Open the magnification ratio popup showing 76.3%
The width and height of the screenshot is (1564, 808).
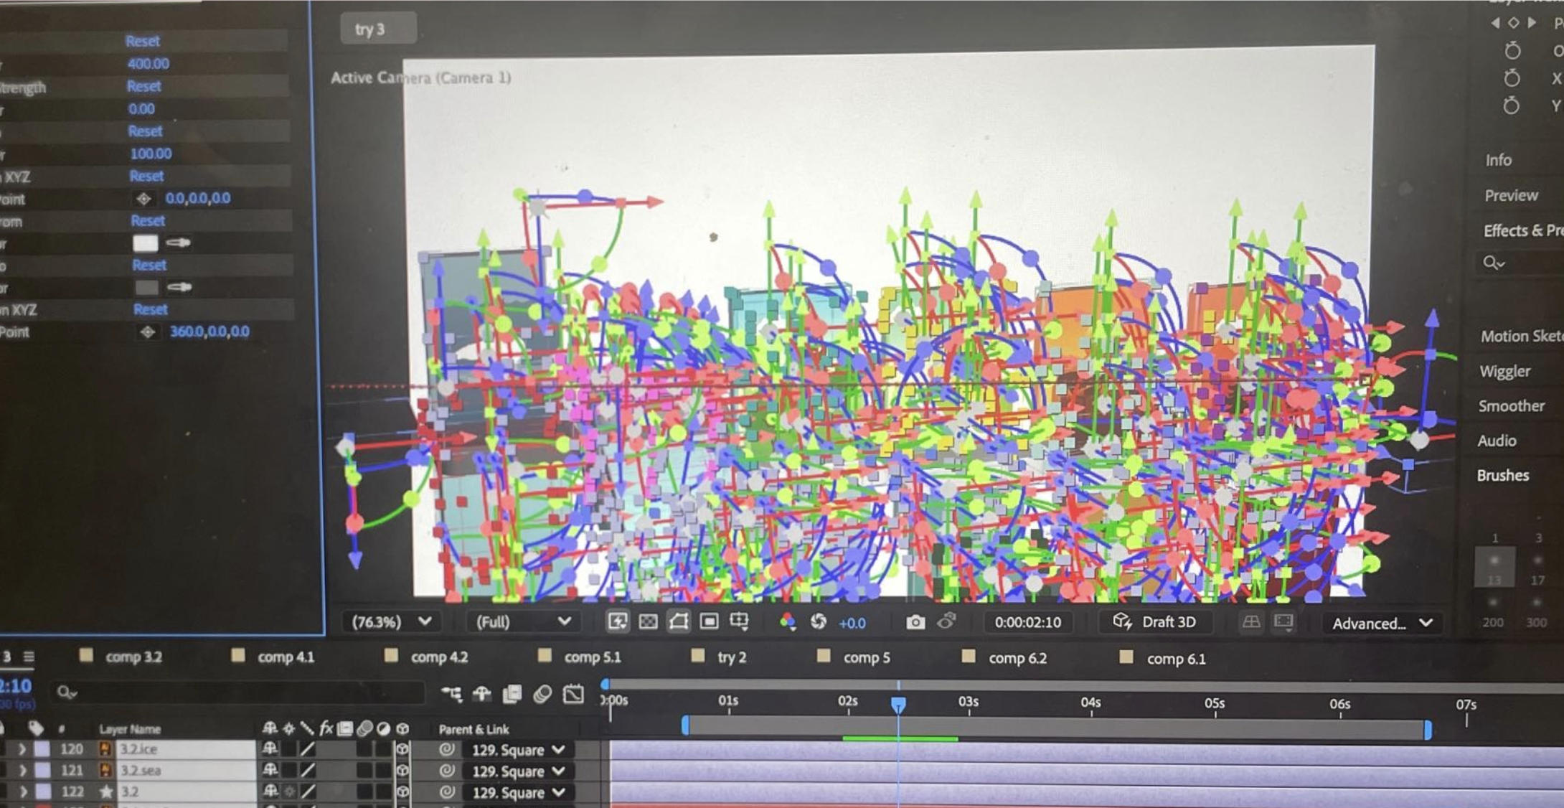391,622
